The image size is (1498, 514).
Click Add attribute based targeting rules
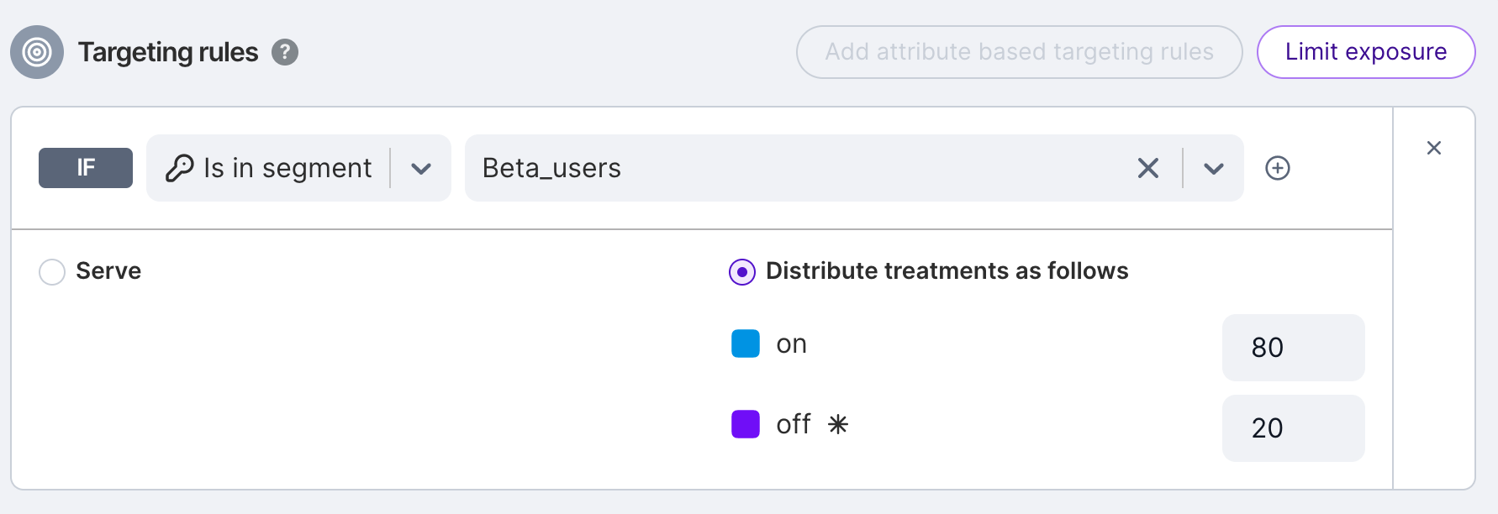[1019, 52]
